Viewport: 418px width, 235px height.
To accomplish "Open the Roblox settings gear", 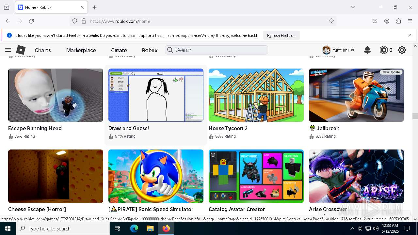I will click(x=402, y=50).
